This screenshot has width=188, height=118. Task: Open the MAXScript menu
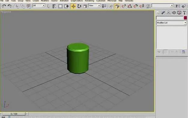pyautogui.click(x=112, y=1)
